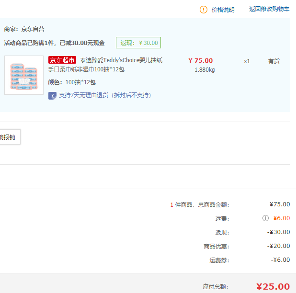Select 活动商品已购满1件 promotion text
The image size is (296, 293).
click(54, 43)
